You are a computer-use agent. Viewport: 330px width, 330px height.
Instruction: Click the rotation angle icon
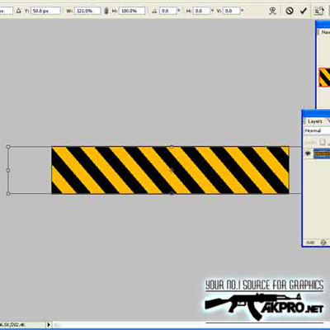[x=154, y=11]
